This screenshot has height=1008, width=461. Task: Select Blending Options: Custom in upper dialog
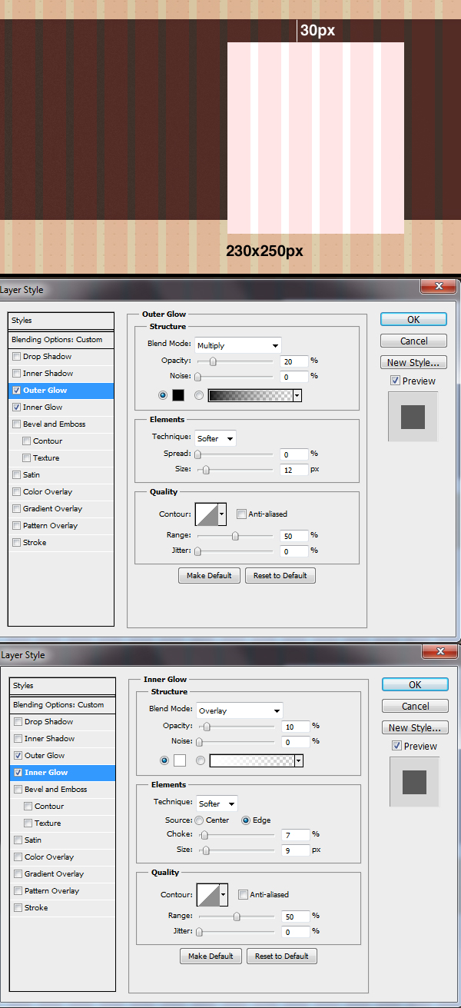[61, 340]
